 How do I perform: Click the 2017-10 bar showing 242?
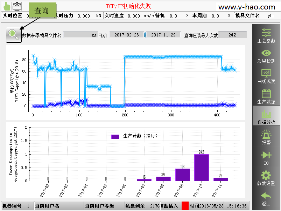tap(201, 168)
